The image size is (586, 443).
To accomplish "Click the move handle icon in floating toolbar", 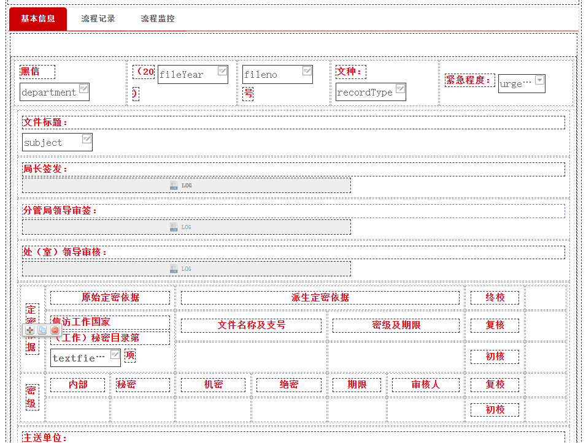I will click(30, 330).
